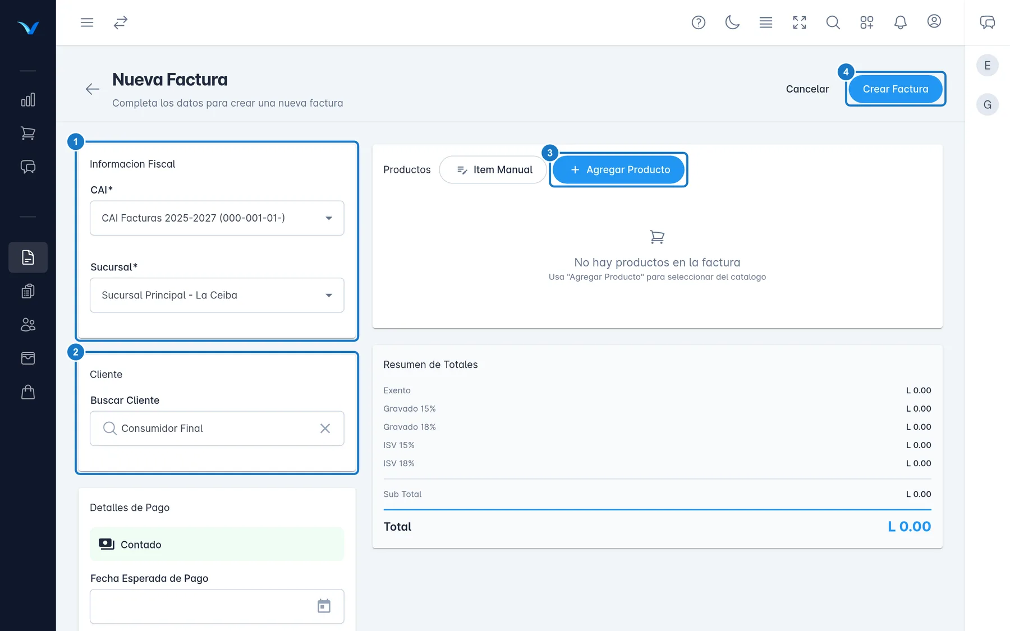Open the hamburger menu in the top bar

tap(87, 22)
